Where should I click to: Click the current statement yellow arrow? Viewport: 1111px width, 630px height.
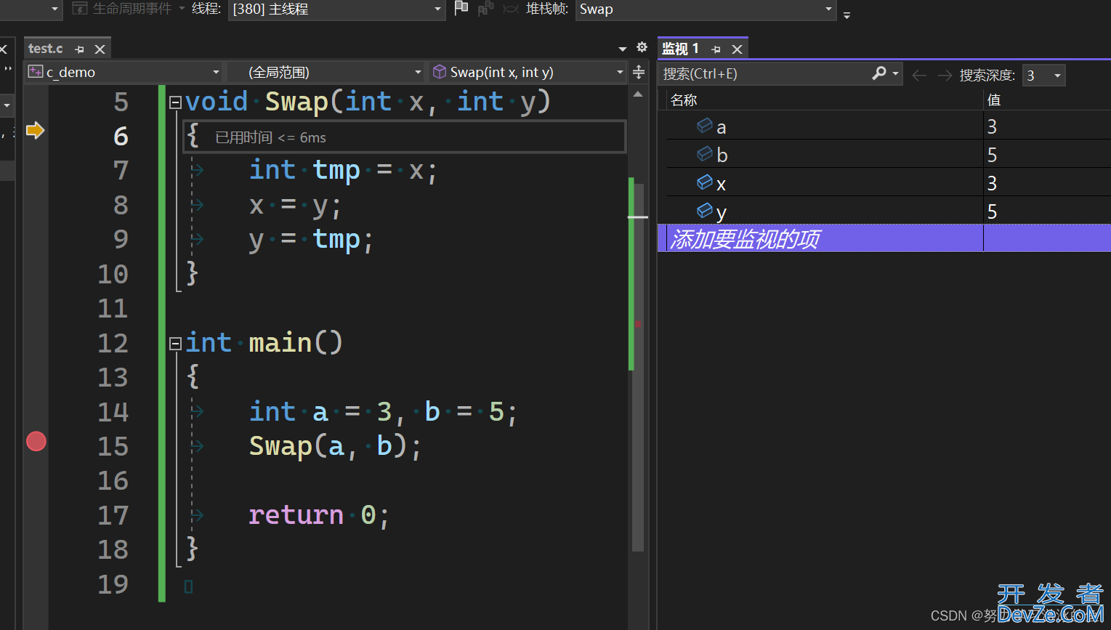[36, 131]
